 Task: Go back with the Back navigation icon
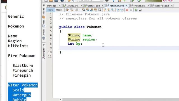pyautogui.click(x=71, y=10)
